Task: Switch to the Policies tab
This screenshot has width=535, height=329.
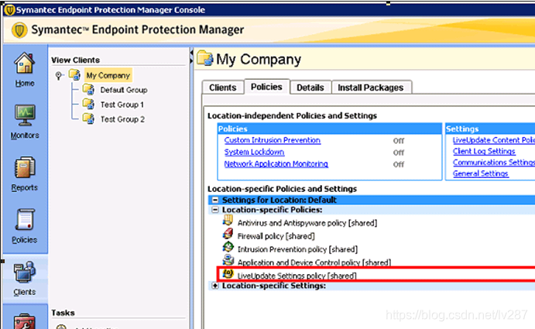Action: tap(266, 87)
